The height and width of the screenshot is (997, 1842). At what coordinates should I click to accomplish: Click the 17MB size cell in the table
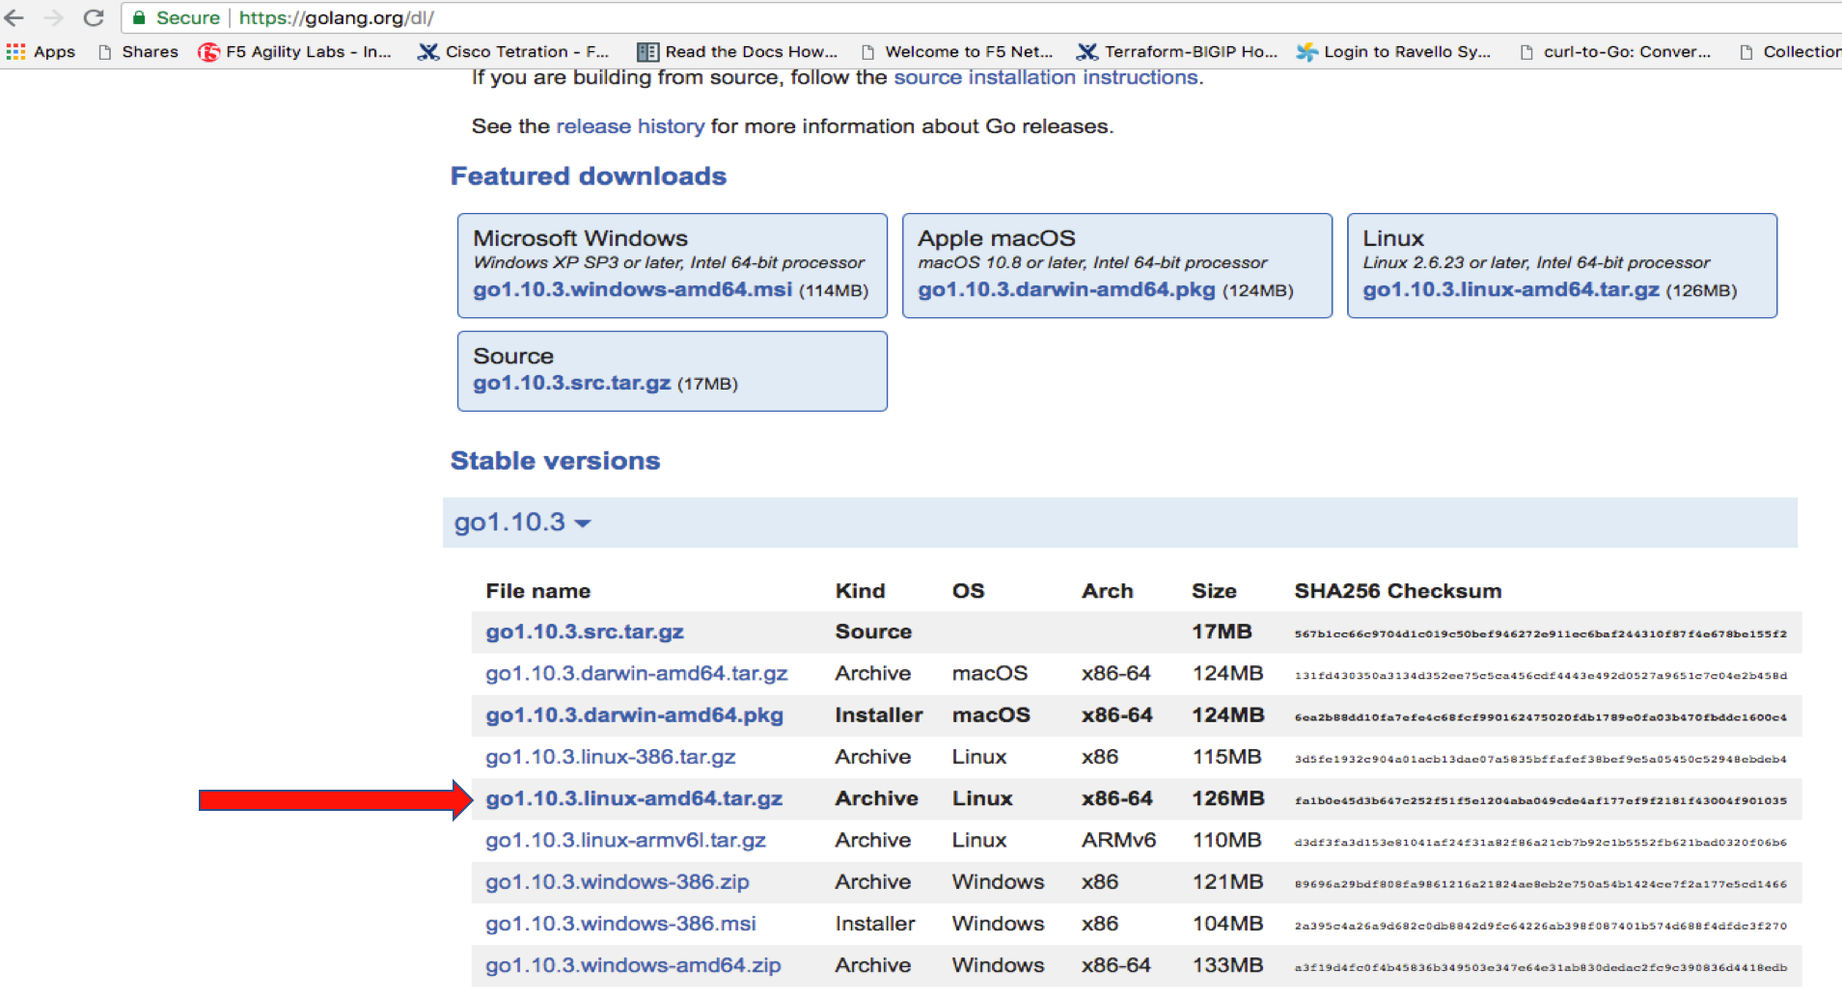coord(1222,632)
